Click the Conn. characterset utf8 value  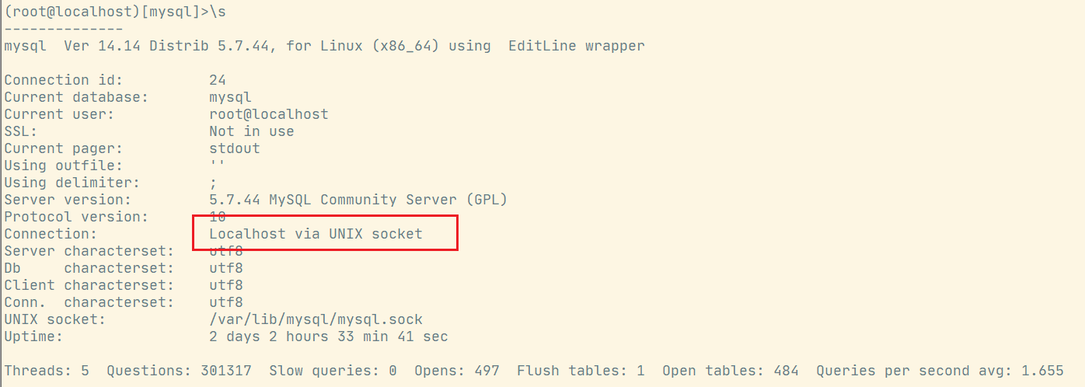pos(226,302)
